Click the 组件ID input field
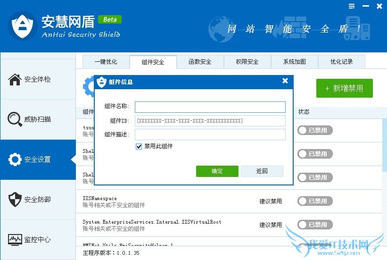The image size is (387, 260). coord(210,121)
